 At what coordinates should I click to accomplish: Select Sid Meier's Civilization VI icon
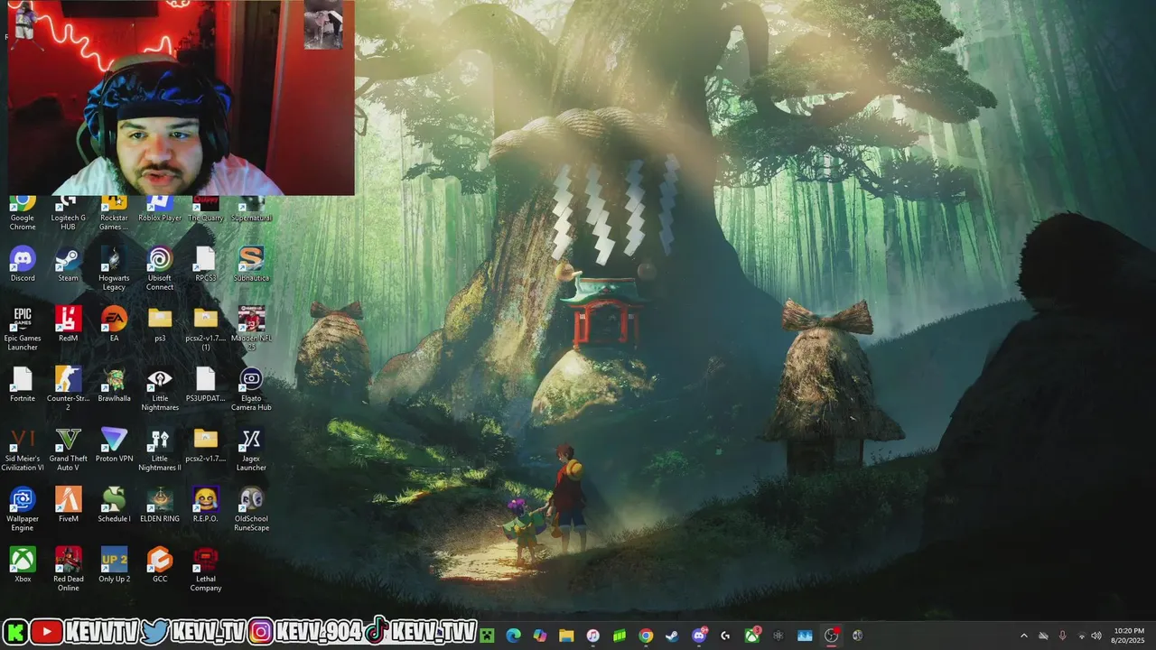(23, 450)
